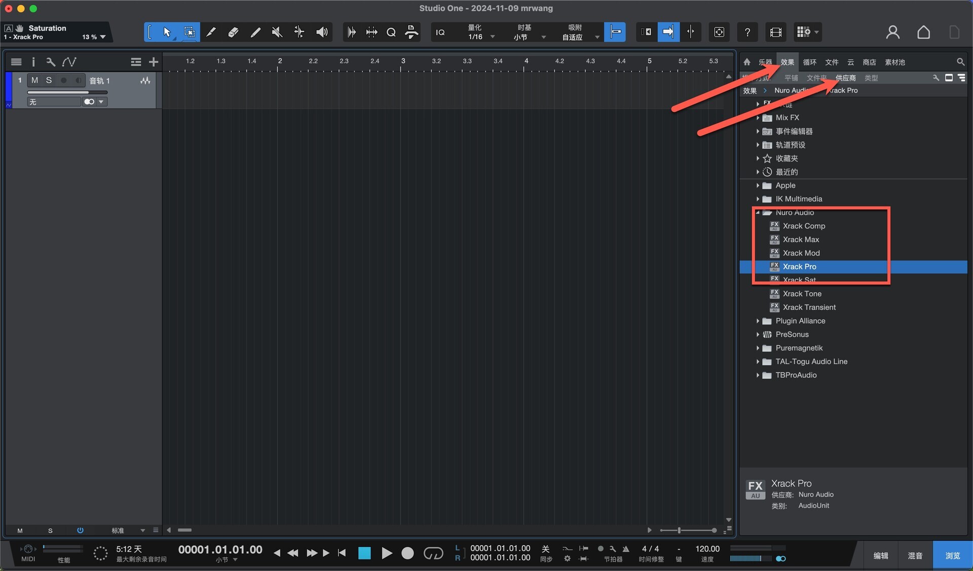Screen dimensions: 973x571
Task: Show automation curve icon
Action: (69, 62)
